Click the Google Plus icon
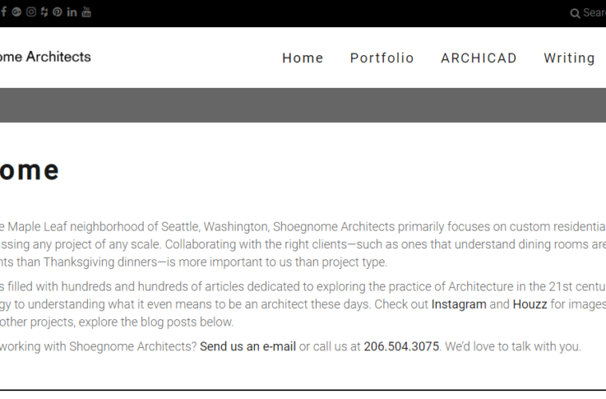This screenshot has height=399, width=606. pyautogui.click(x=17, y=12)
